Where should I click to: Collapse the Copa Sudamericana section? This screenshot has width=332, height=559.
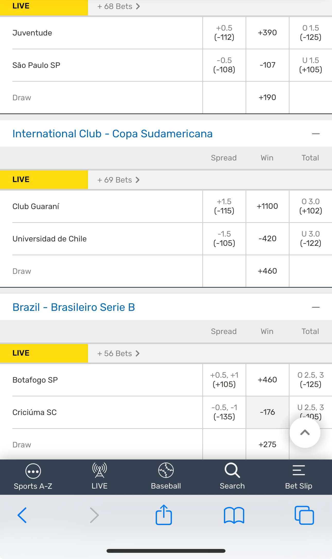click(x=316, y=134)
